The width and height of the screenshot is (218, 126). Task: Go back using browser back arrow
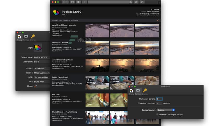[x=64, y=2]
